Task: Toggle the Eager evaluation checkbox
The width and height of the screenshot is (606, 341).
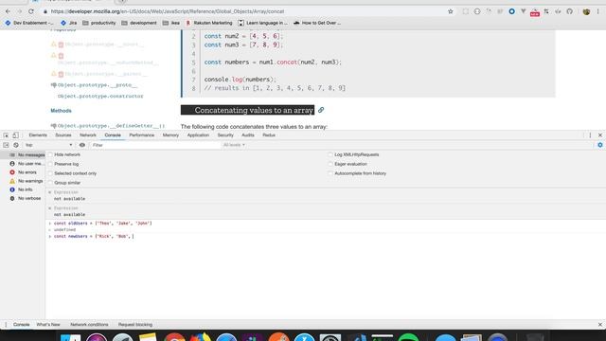Action: tap(330, 164)
